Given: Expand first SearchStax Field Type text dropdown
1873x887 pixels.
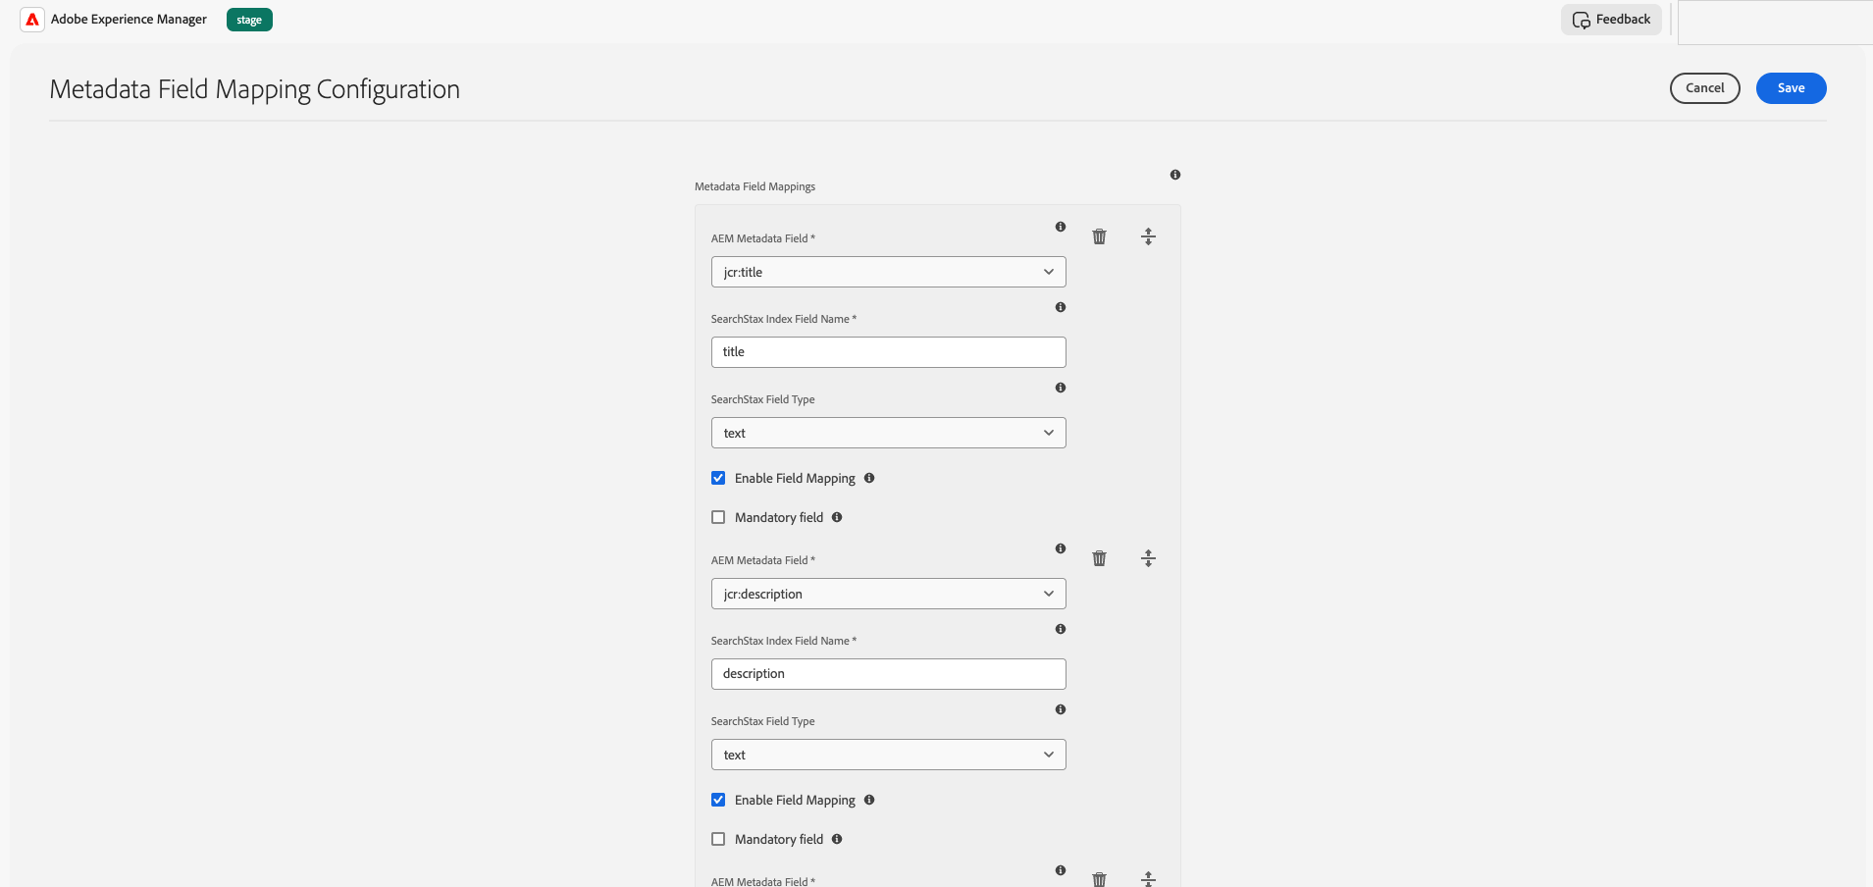Looking at the screenshot, I should (x=888, y=433).
